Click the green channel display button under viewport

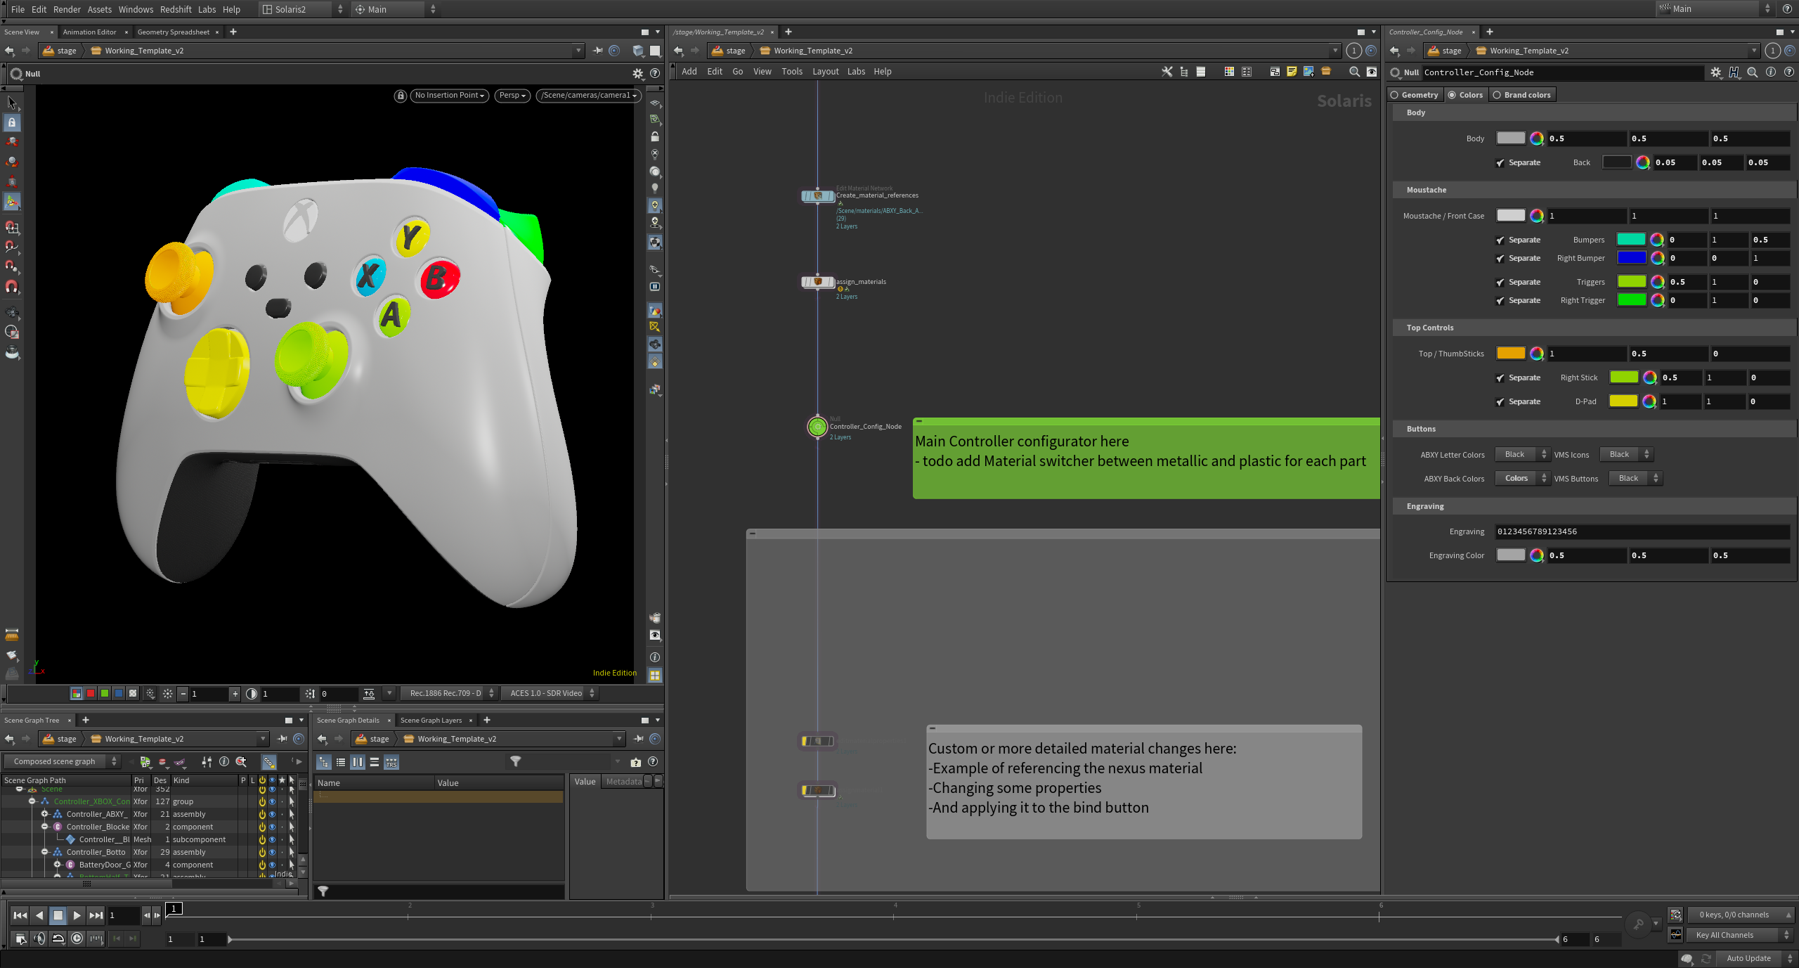pos(105,693)
